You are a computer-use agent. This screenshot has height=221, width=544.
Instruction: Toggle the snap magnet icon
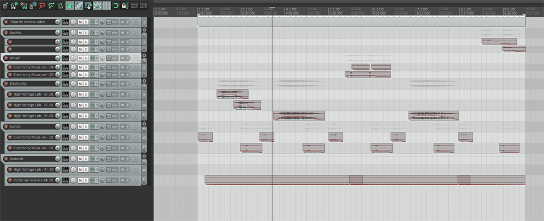click(115, 5)
